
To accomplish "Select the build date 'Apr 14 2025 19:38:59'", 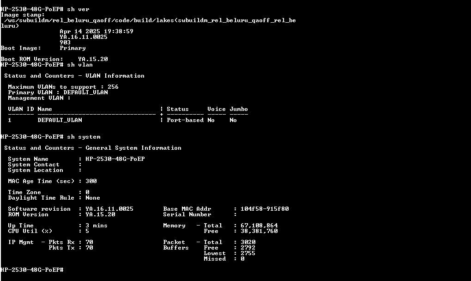I will coord(97,31).
